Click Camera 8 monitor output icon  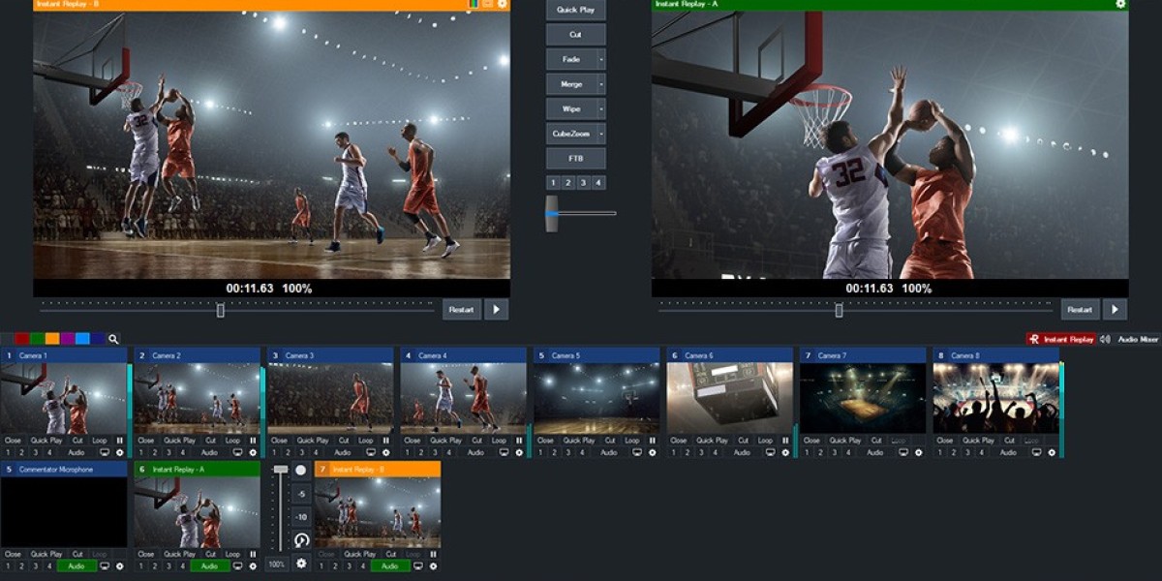point(1037,452)
